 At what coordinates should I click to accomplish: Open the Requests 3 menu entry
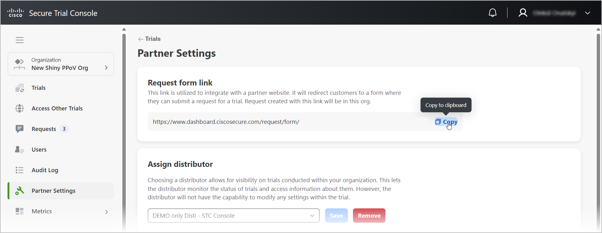(x=61, y=129)
